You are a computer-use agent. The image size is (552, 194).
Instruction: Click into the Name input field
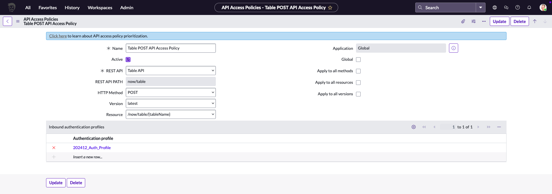pyautogui.click(x=171, y=48)
